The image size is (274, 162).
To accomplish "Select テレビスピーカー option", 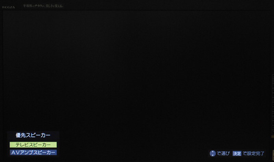I will point(33,145).
